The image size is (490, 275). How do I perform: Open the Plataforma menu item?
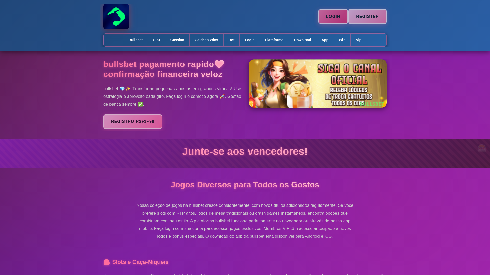tap(274, 40)
